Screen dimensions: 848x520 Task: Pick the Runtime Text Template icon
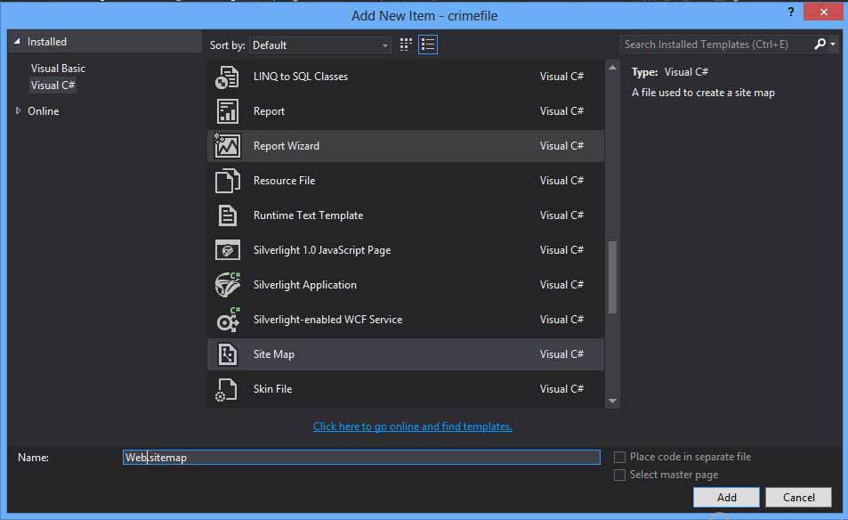click(226, 215)
